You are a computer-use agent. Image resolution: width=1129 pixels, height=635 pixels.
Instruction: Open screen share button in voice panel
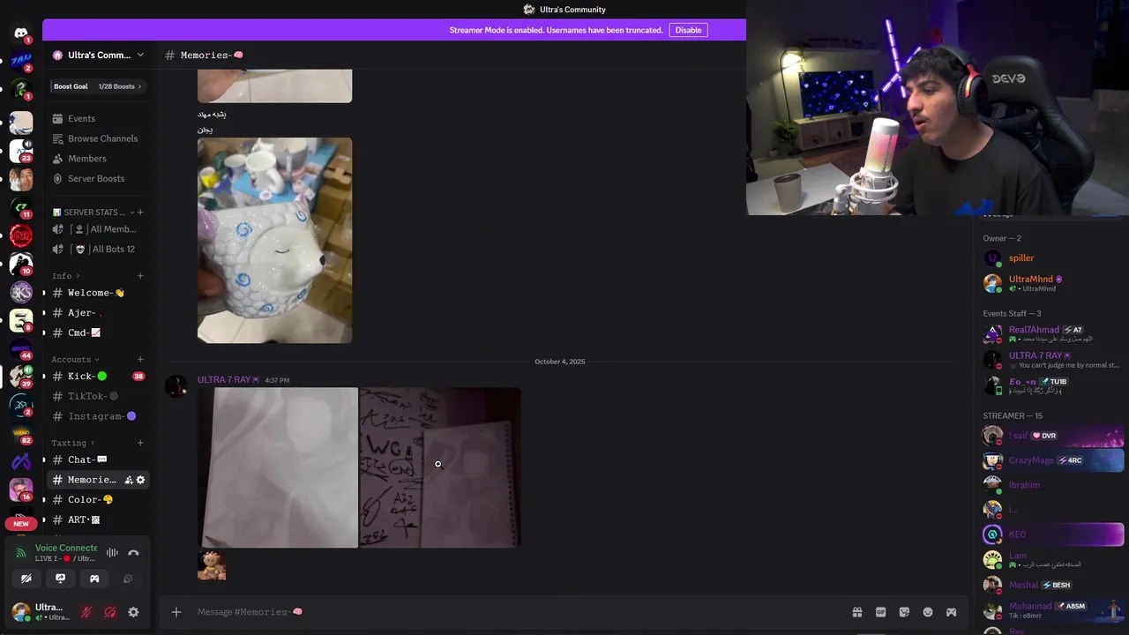[60, 579]
